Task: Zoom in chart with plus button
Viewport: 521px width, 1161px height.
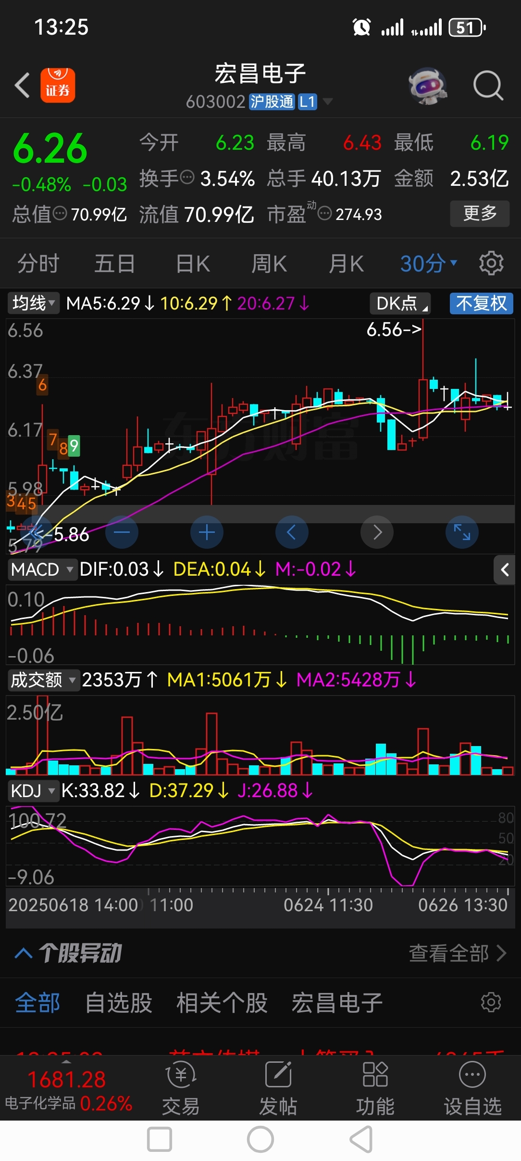Action: tap(207, 532)
